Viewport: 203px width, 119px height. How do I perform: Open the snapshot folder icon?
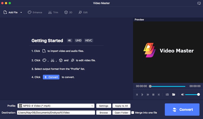click(x=174, y=95)
